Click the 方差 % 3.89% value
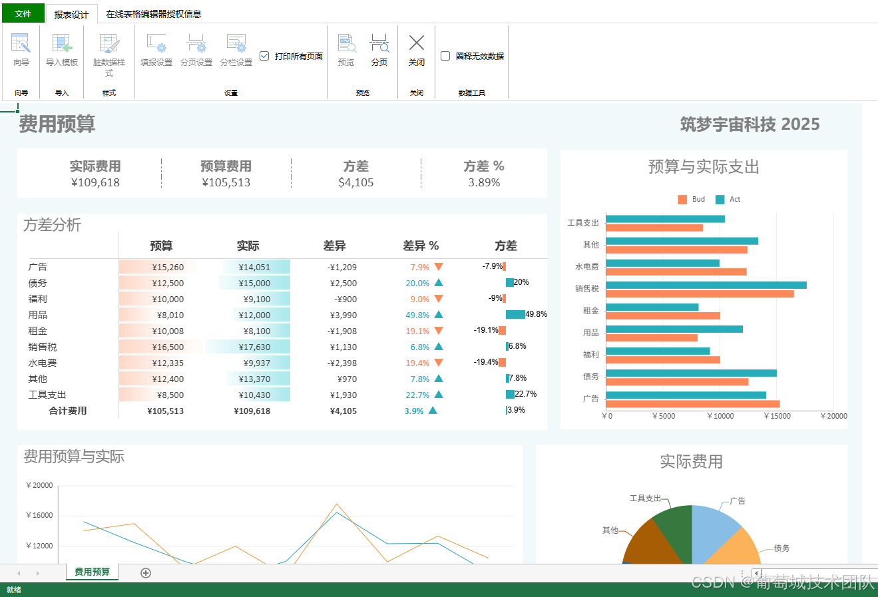This screenshot has height=597, width=878. tap(484, 182)
